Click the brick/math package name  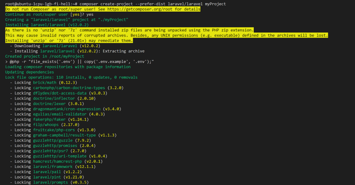pyautogui.click(x=44, y=82)
